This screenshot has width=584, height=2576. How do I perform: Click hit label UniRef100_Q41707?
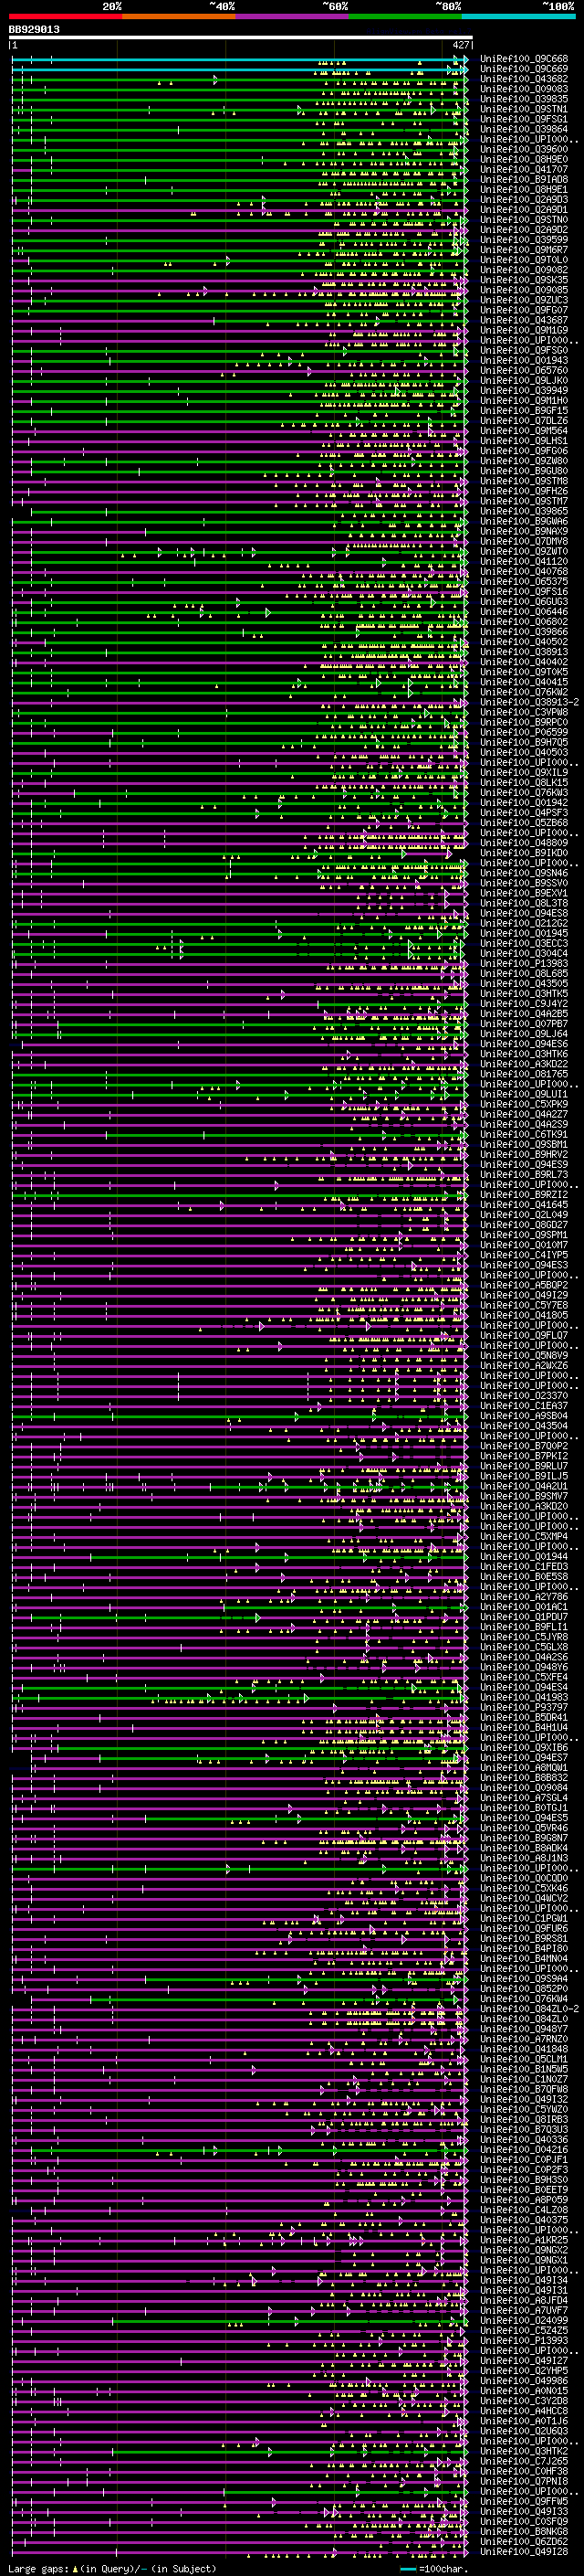click(x=524, y=169)
